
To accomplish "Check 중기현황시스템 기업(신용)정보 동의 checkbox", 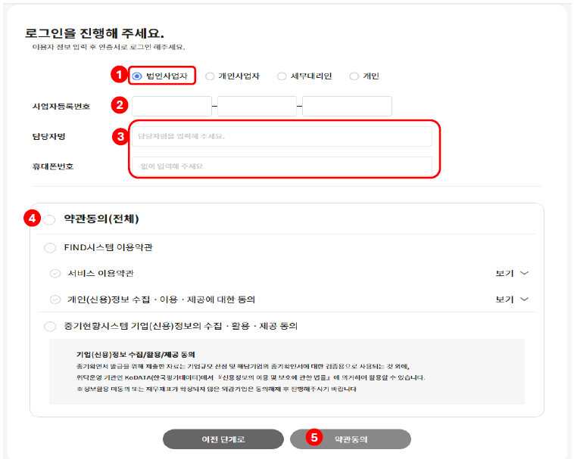I will point(50,326).
